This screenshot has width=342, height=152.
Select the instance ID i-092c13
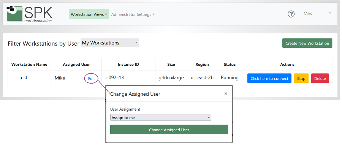(x=114, y=78)
